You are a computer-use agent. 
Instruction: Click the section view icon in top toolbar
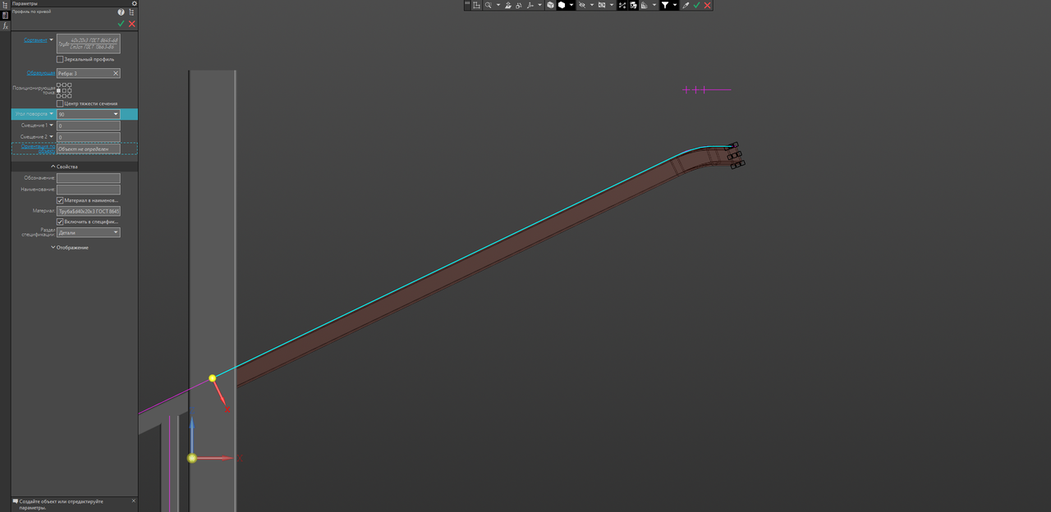(602, 5)
